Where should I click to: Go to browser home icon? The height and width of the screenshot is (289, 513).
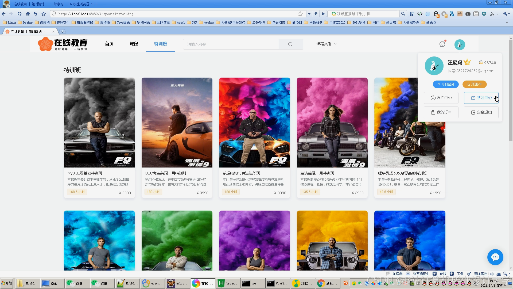pos(28,14)
